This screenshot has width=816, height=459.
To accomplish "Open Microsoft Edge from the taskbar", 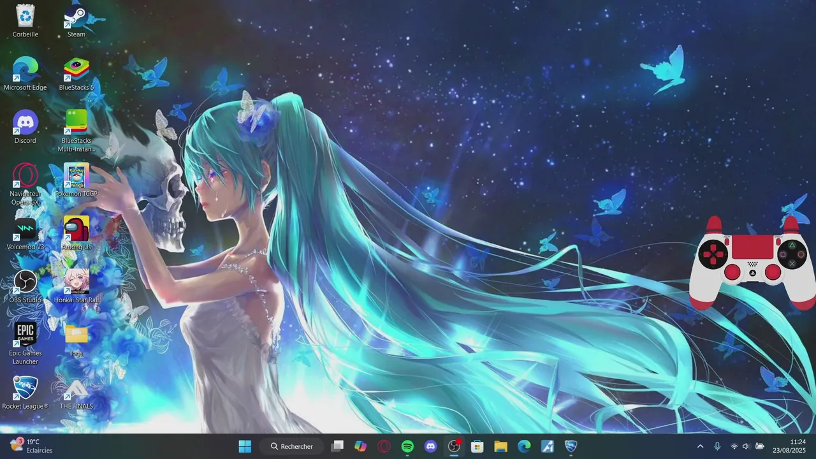I will click(524, 446).
